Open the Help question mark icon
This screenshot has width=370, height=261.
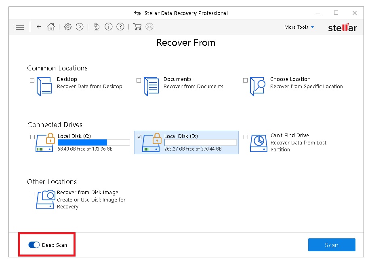120,27
